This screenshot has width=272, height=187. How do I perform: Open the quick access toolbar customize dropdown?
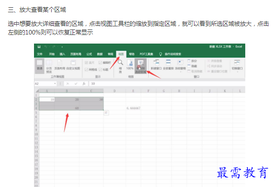[62, 47]
